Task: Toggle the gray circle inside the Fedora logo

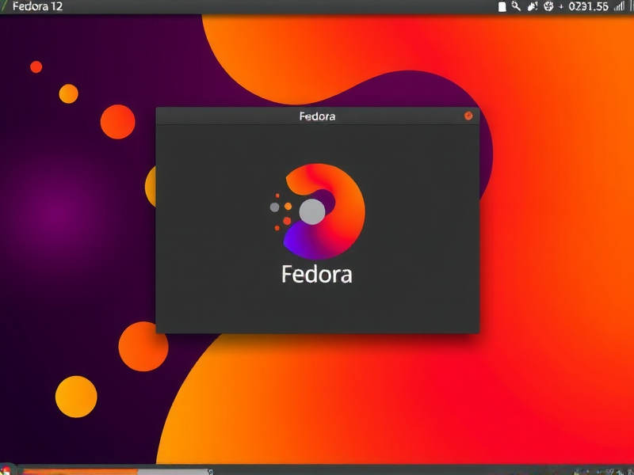Action: pyautogui.click(x=311, y=212)
